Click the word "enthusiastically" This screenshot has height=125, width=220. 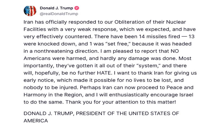point(129,95)
